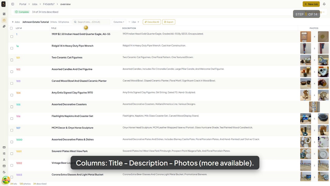The image size is (330, 186).
Task: Select lot 102 checkbox
Action: 12,72
